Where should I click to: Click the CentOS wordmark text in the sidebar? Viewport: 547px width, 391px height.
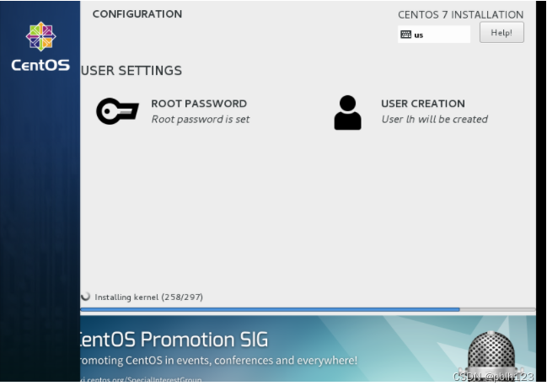pyautogui.click(x=40, y=65)
